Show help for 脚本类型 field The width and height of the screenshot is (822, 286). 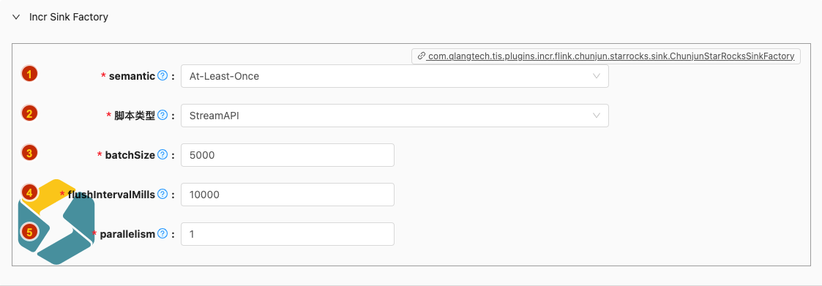[162, 116]
